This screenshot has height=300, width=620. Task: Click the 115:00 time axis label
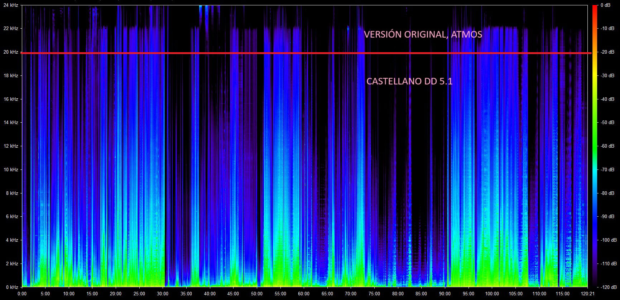[562, 294]
